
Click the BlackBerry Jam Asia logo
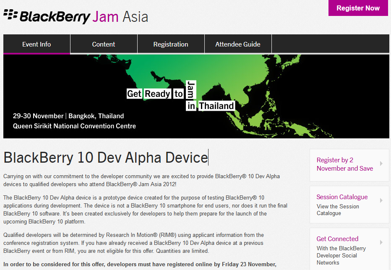[x=76, y=16]
